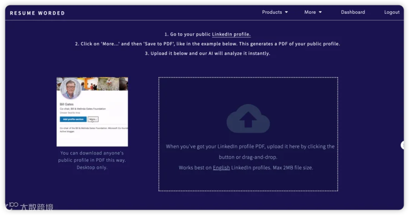Click the Bill Gates example thumbnail
This screenshot has height=215, width=409.
click(x=92, y=112)
